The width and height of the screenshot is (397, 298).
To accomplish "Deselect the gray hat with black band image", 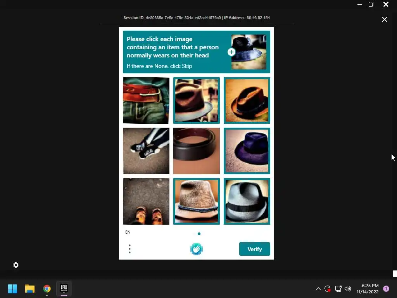I will (x=247, y=201).
